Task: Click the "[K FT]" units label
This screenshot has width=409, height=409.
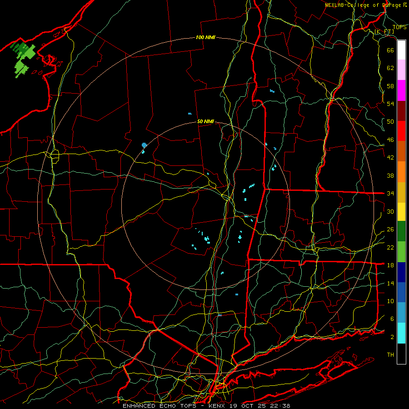Action: click(384, 32)
